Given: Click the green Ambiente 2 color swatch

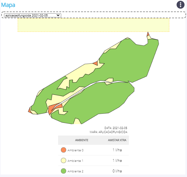Looking at the screenshot, I should coord(63,171).
